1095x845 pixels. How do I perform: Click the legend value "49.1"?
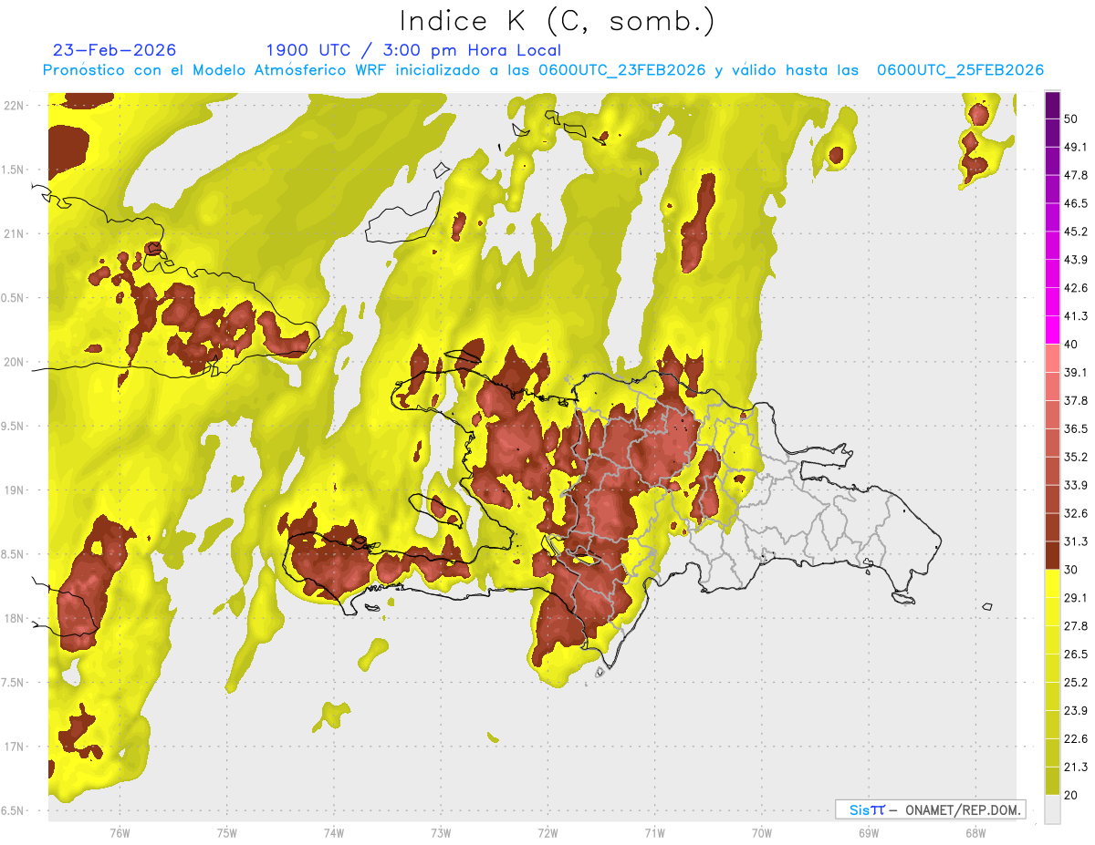(1076, 147)
